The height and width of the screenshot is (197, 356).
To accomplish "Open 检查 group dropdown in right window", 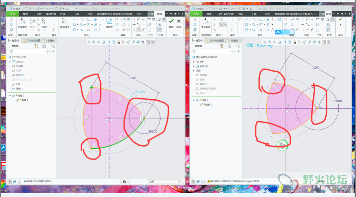I will (330, 35).
